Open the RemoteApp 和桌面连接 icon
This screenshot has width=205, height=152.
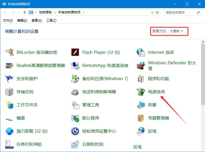pos(75,66)
